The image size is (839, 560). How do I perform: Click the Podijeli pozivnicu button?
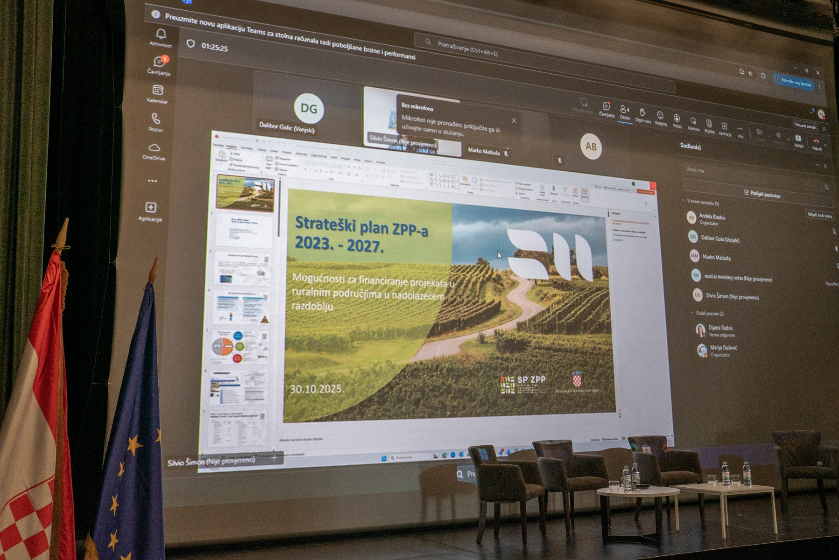click(761, 193)
